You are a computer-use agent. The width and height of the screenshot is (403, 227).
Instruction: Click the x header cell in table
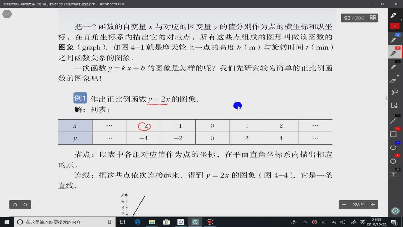point(75,126)
